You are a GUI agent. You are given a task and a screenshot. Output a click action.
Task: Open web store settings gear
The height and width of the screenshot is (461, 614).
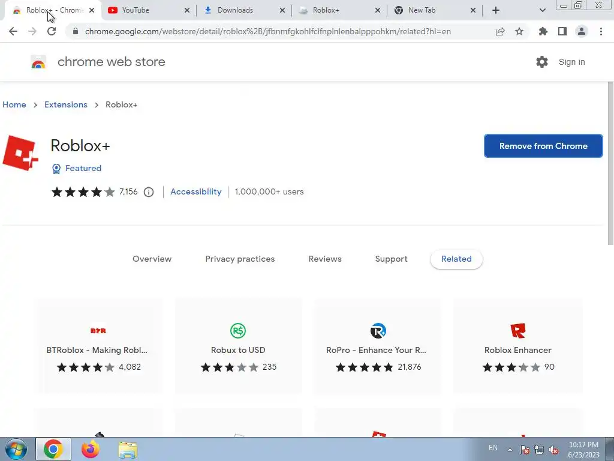(542, 62)
